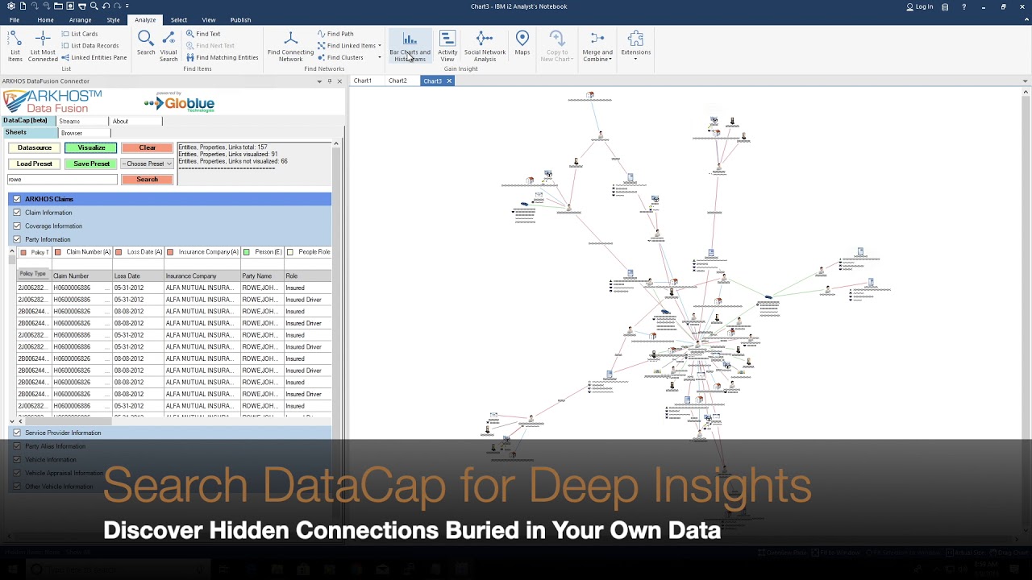The height and width of the screenshot is (580, 1032).
Task: Click the Role column header
Action: [x=306, y=276]
